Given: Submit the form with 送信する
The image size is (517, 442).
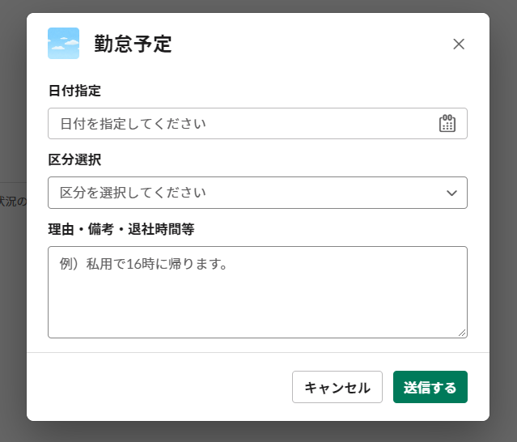Looking at the screenshot, I should click(x=430, y=387).
